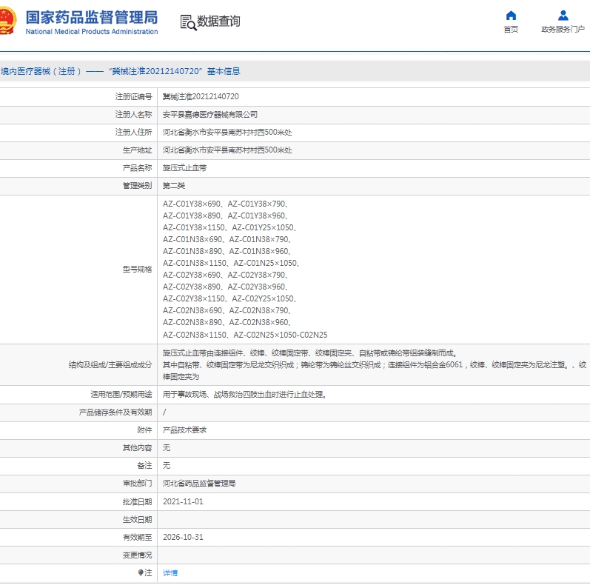Click the 注册证编号 label
The height and width of the screenshot is (588, 590).
tap(133, 97)
